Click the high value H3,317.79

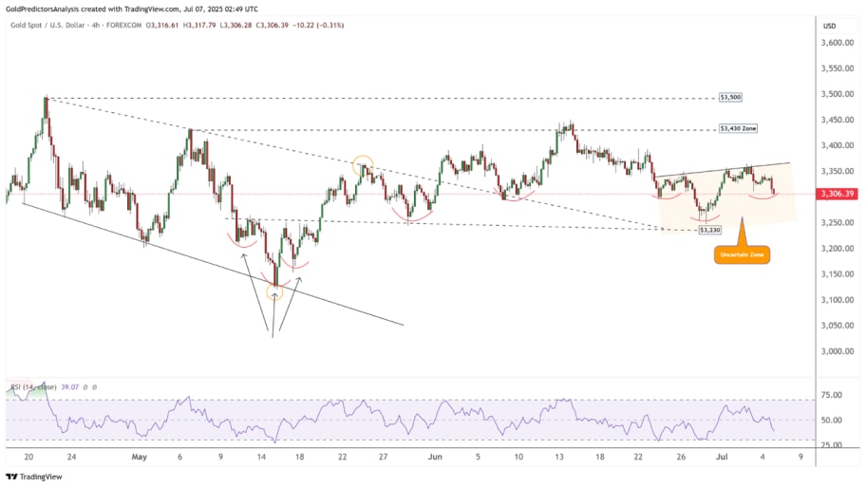coord(199,26)
